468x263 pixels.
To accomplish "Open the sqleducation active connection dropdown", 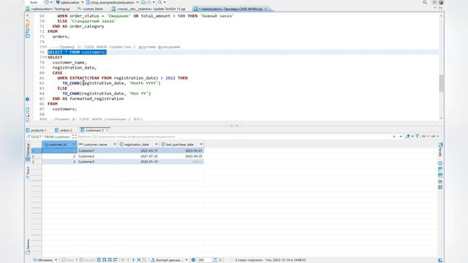I will [69, 2].
